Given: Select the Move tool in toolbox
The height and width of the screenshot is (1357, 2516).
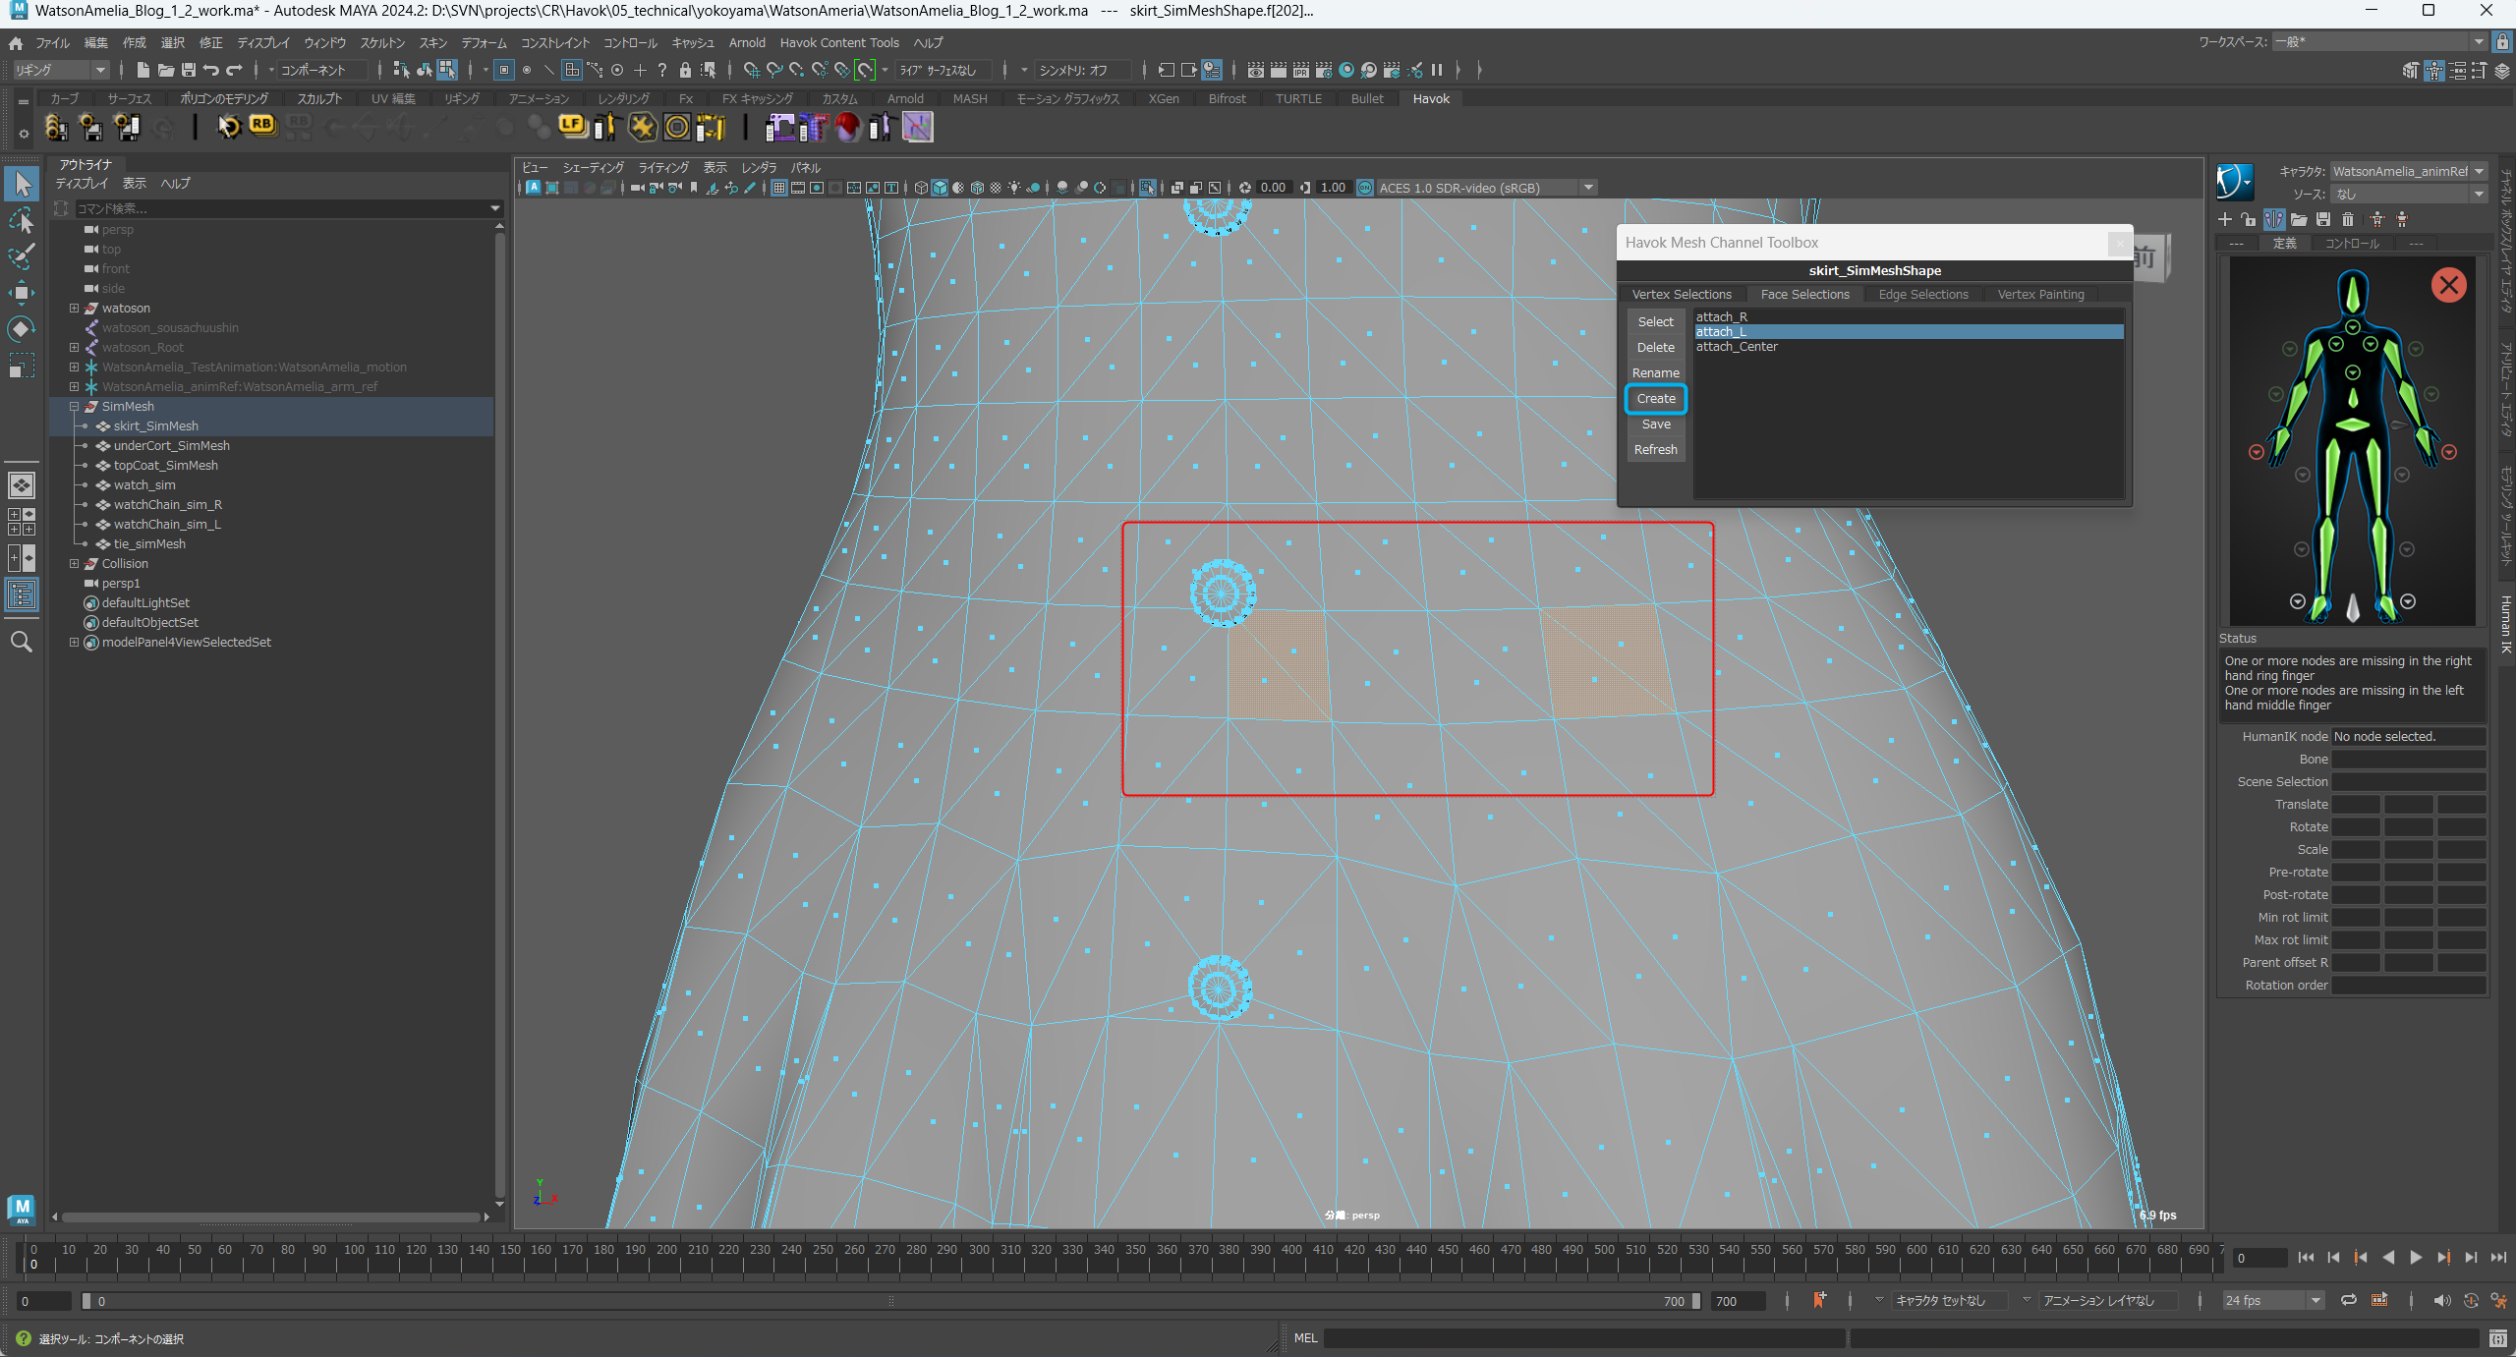Looking at the screenshot, I should (x=22, y=293).
